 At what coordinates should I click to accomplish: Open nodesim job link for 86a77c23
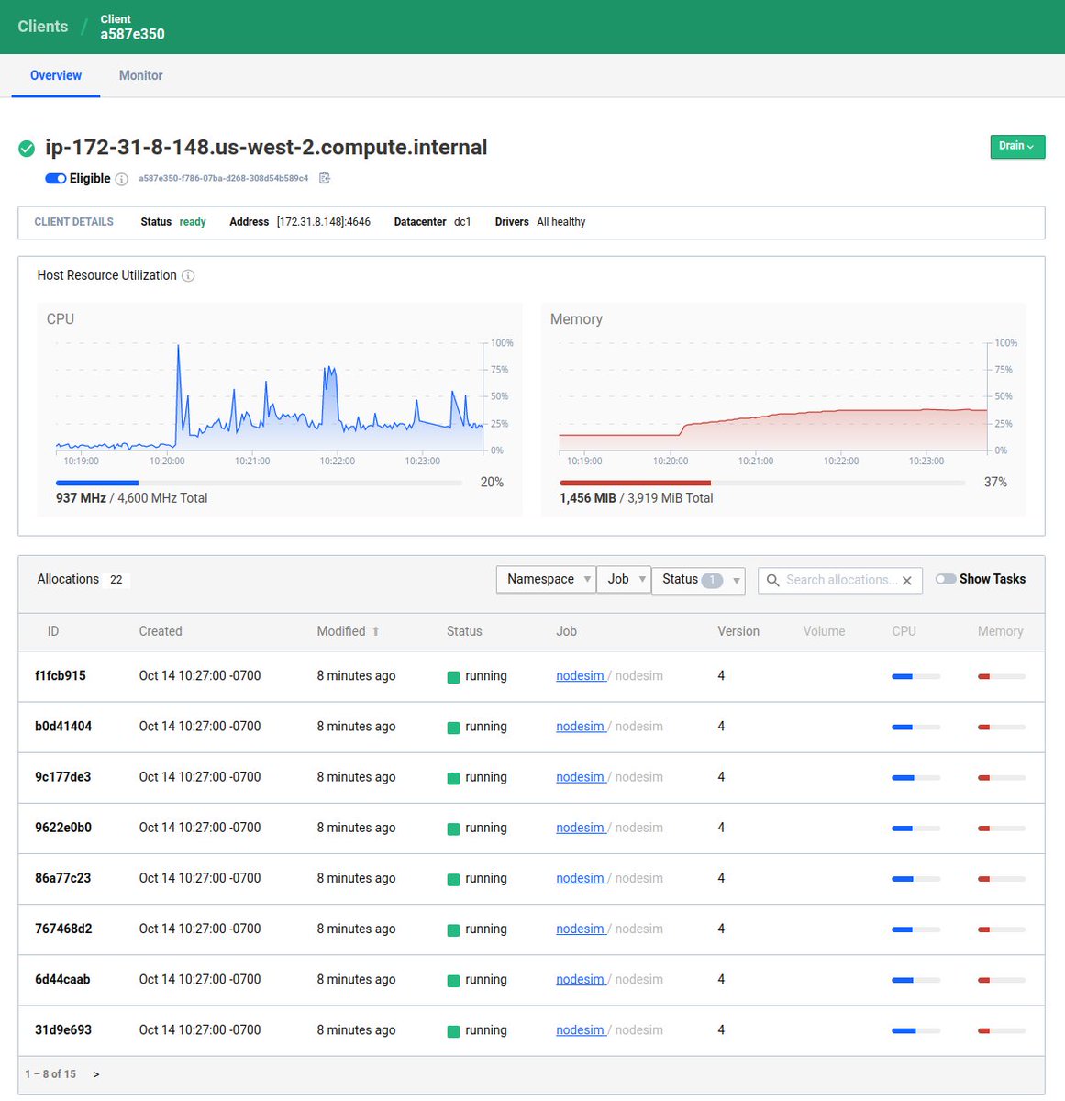click(580, 878)
